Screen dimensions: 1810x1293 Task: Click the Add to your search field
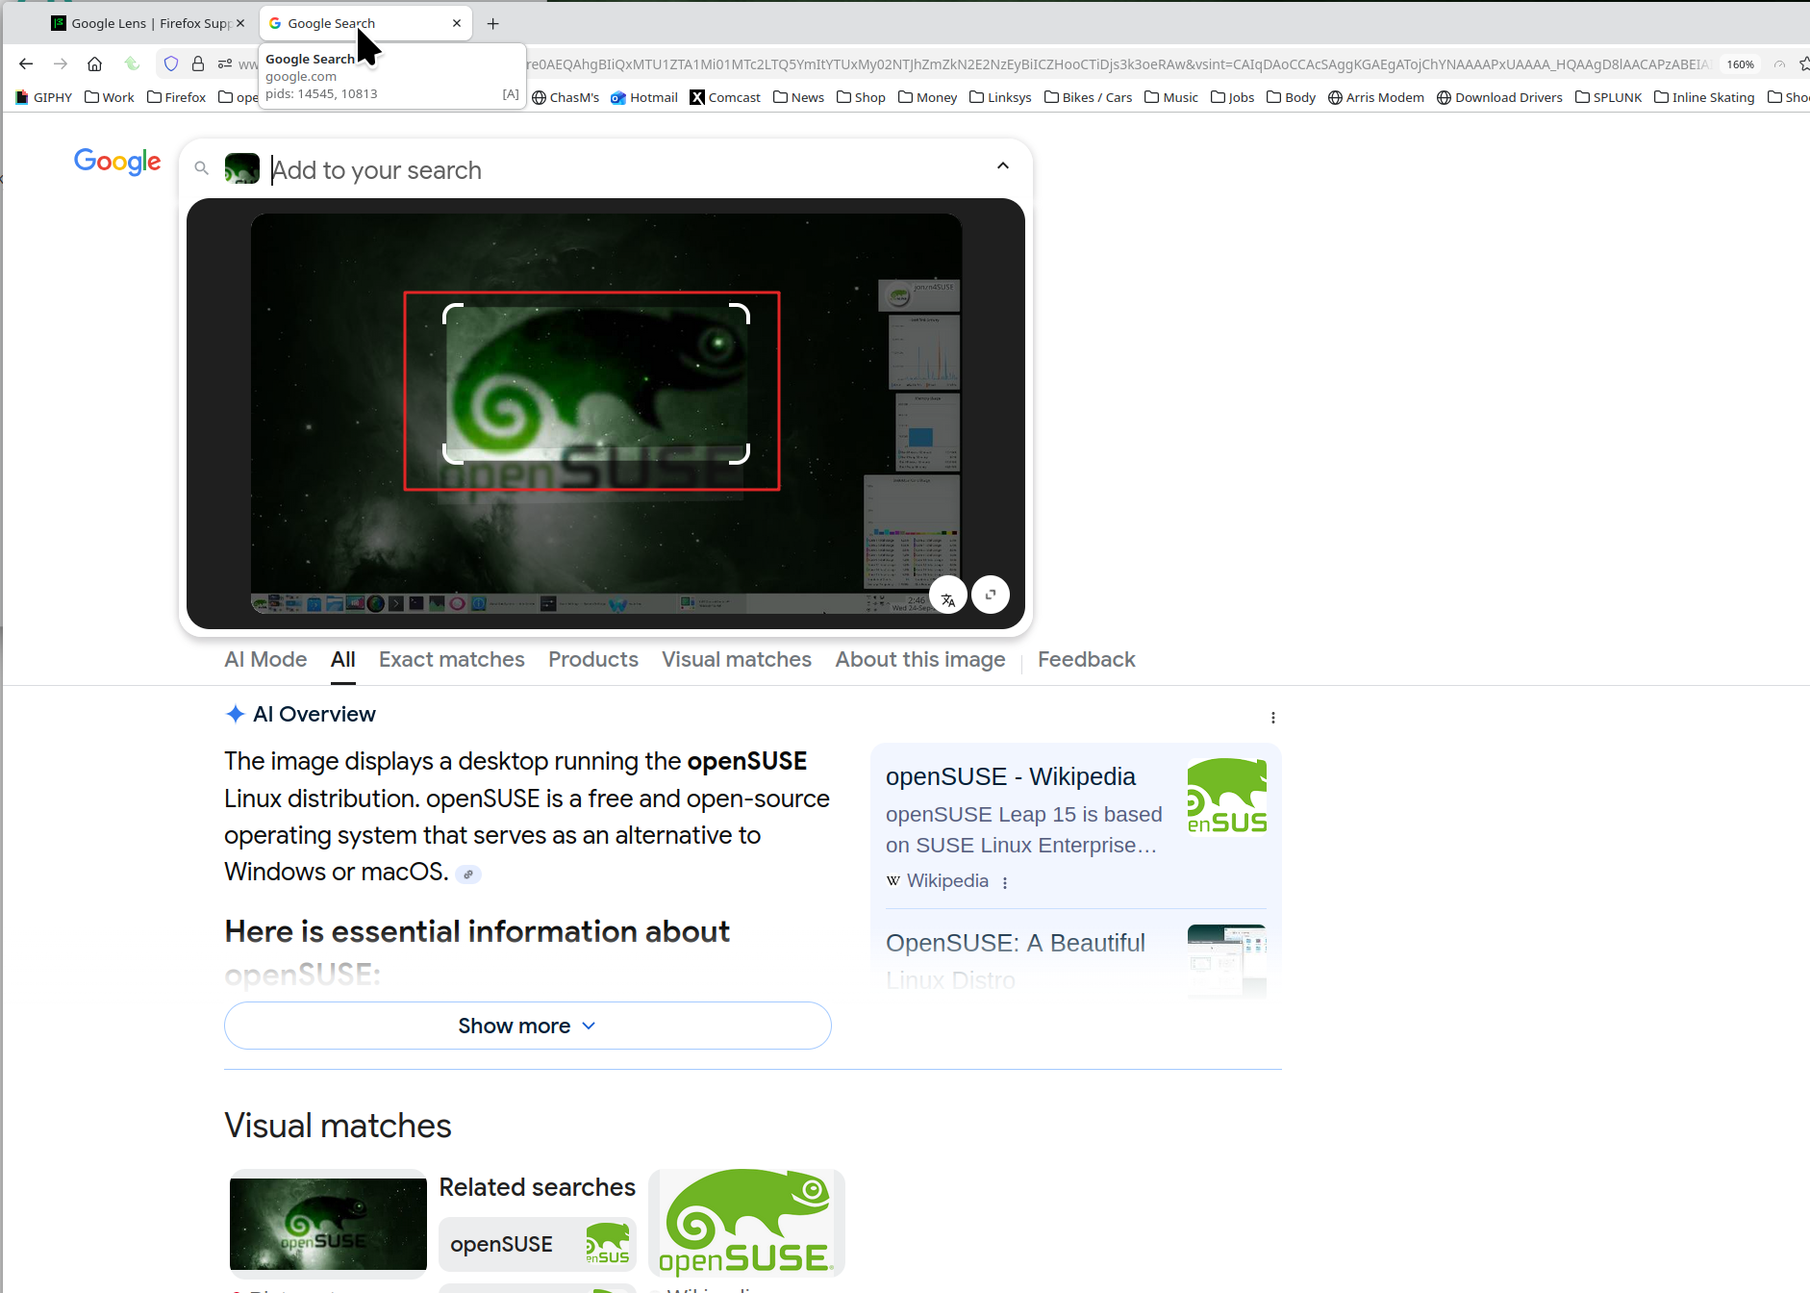point(625,170)
